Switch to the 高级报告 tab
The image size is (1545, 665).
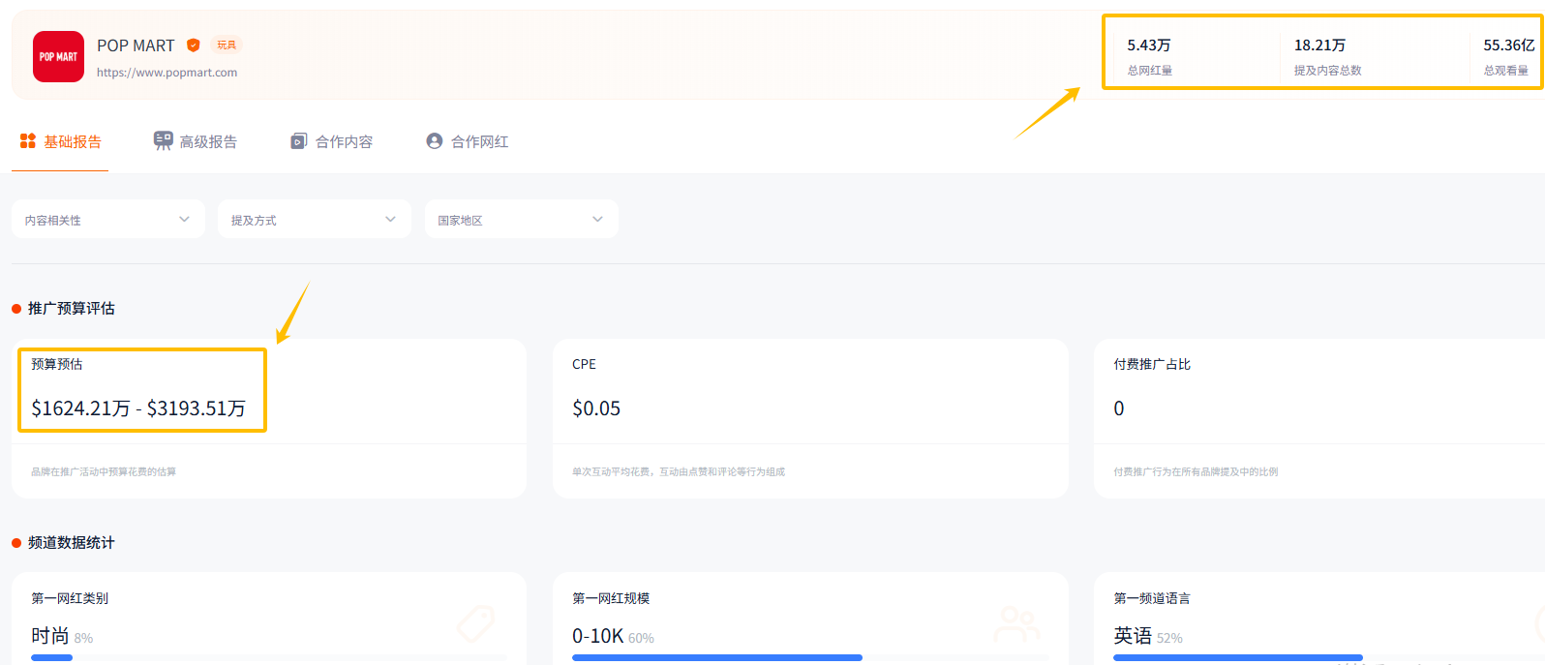tap(207, 141)
